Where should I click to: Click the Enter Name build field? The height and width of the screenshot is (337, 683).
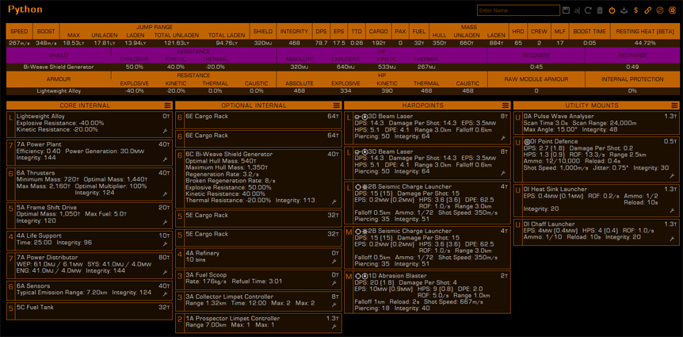click(518, 10)
